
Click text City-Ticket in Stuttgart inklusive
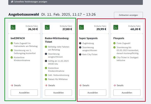(127, 59)
